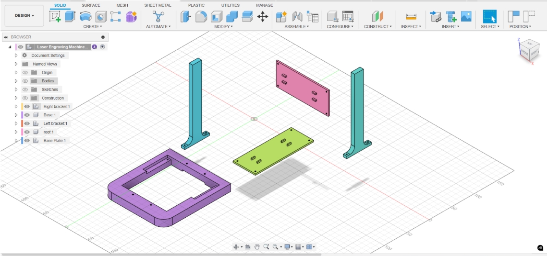Select the Split Body tool

tap(247, 16)
